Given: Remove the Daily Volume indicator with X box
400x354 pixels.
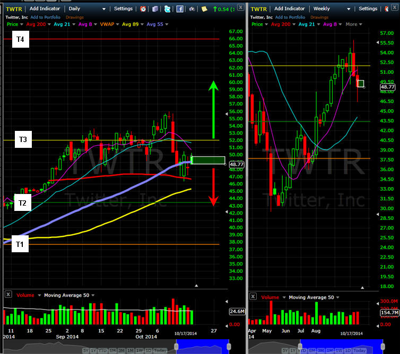Looking at the screenshot, I should click(x=8, y=294).
